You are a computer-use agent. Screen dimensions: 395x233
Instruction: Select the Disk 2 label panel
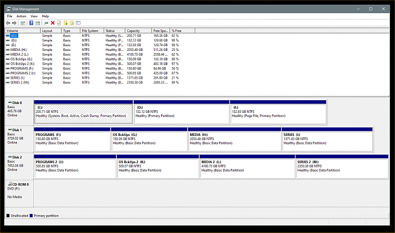click(19, 166)
